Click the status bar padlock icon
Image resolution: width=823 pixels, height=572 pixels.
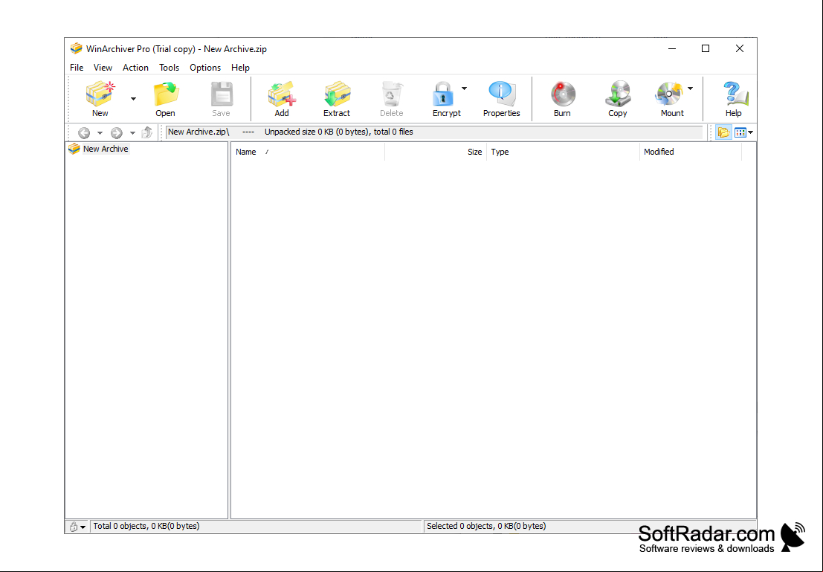pos(74,527)
